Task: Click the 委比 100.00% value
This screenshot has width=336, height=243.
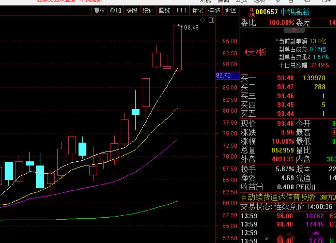Action: point(281,23)
